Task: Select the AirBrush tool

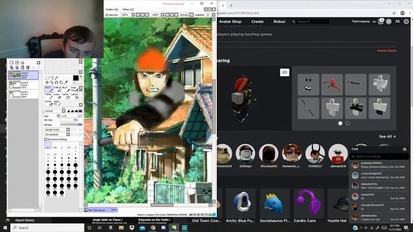Action: tap(58, 90)
